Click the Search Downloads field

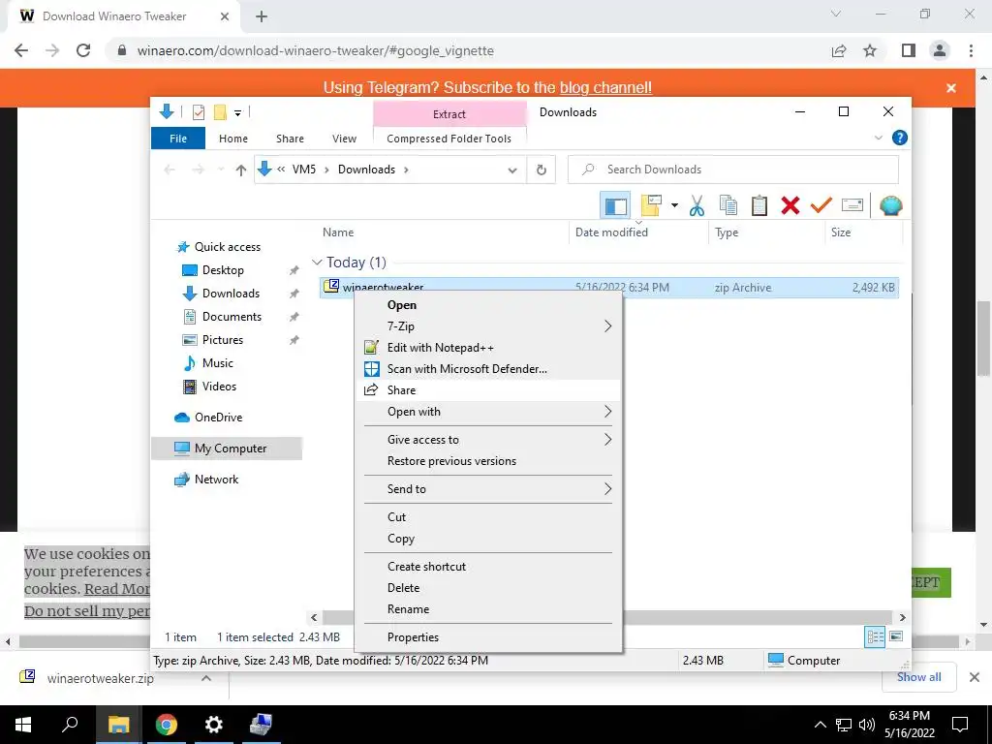732,170
